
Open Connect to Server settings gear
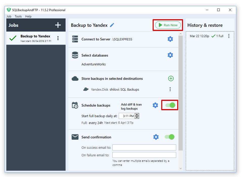[170, 39]
